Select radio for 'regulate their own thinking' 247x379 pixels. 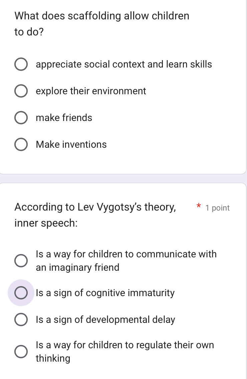[21, 352]
